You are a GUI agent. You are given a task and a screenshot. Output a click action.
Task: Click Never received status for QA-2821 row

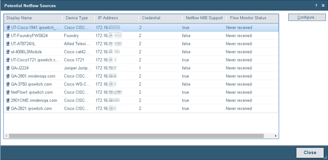point(239,108)
